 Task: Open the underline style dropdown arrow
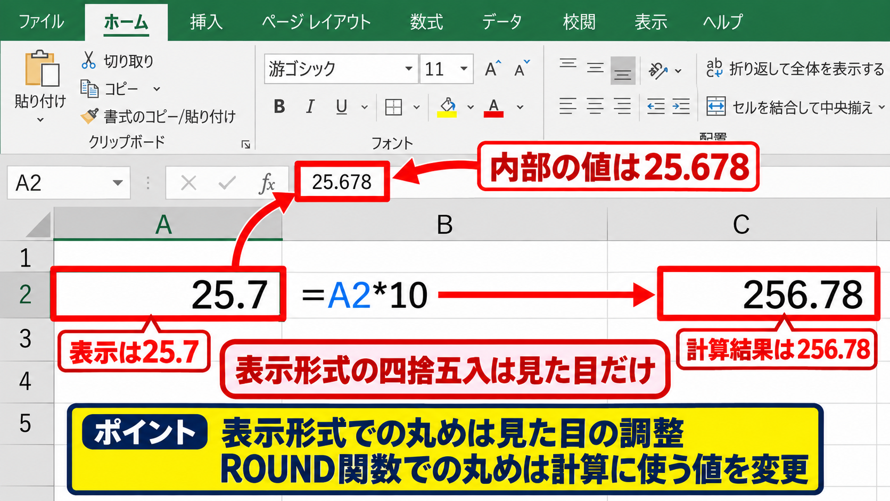pos(365,107)
